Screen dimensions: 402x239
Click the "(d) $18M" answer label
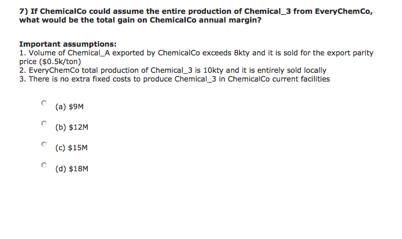tap(71, 169)
